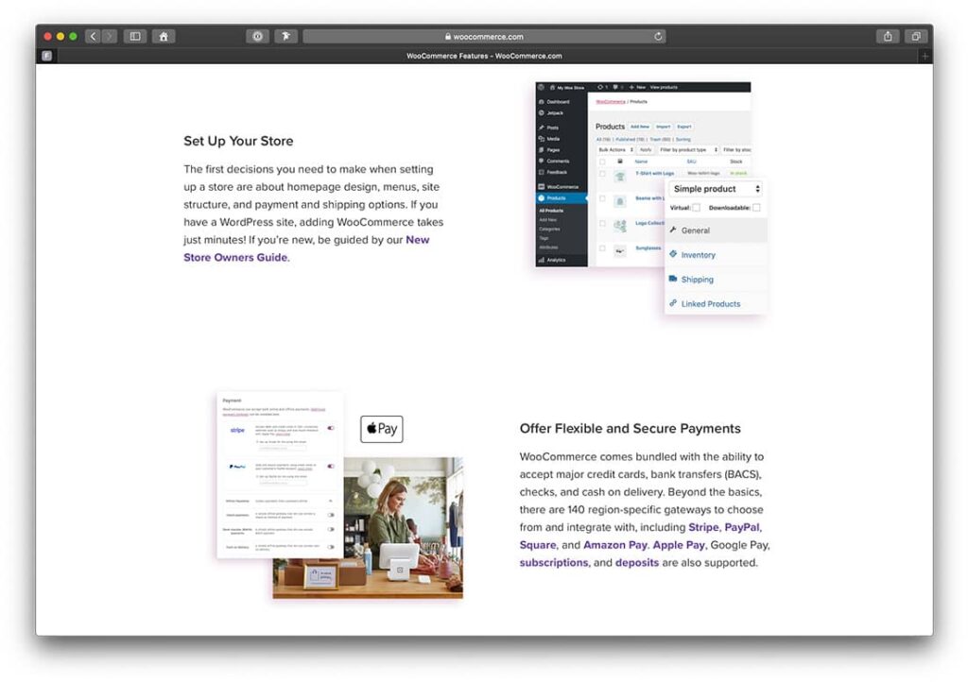
Task: Check the Virtual product checkbox
Action: click(697, 208)
